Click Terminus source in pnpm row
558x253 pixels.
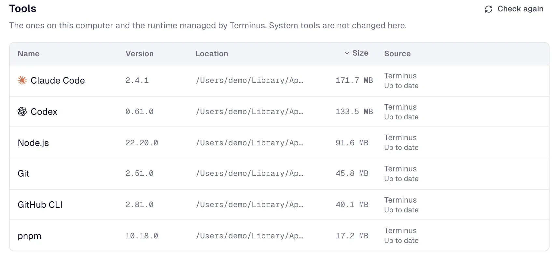click(x=400, y=231)
